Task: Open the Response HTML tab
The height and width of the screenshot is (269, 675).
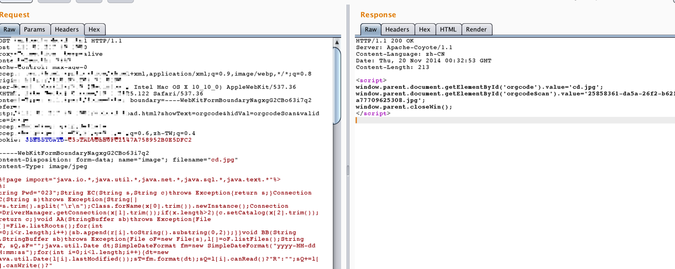Action: pyautogui.click(x=448, y=29)
